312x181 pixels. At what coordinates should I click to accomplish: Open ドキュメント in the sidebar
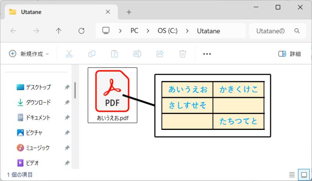point(34,117)
